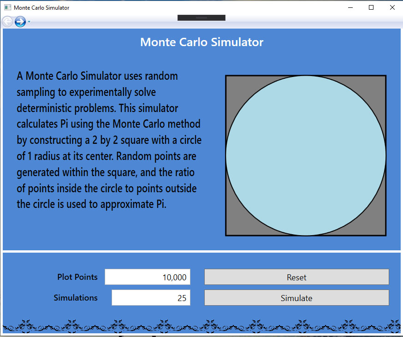Click the light blue circle's center
This screenshot has height=337, width=403.
[306, 156]
